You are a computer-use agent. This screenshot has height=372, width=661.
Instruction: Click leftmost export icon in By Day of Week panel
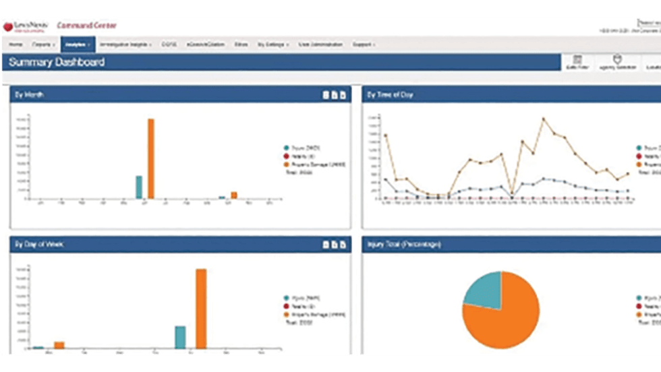(326, 245)
